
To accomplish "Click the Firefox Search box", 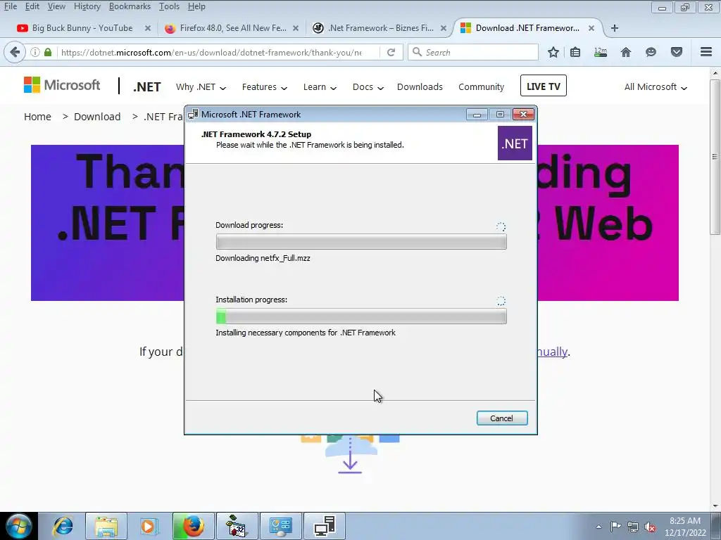I will [472, 52].
